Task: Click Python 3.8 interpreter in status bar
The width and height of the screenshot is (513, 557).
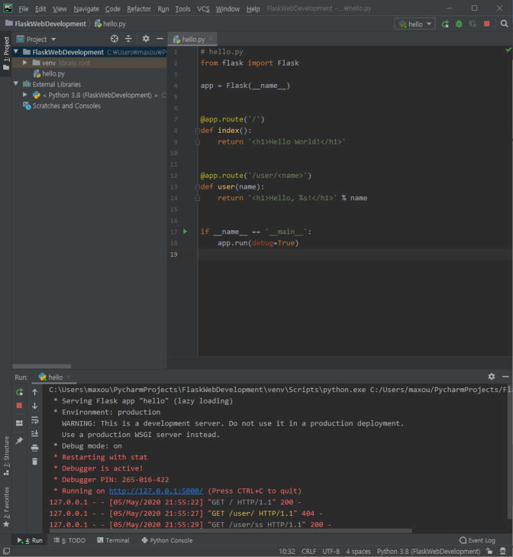Action: (x=428, y=551)
